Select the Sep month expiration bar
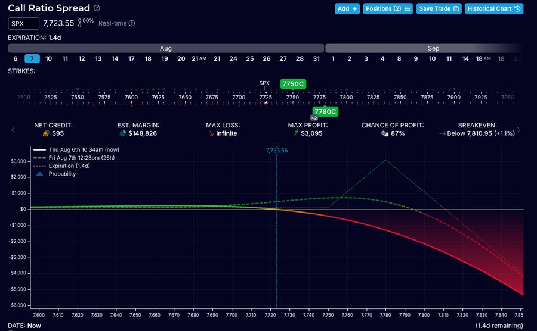This screenshot has width=537, height=331. (424, 48)
